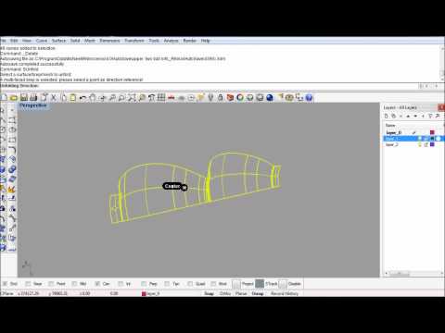Click the Lock Objects padlock icon

221,98
